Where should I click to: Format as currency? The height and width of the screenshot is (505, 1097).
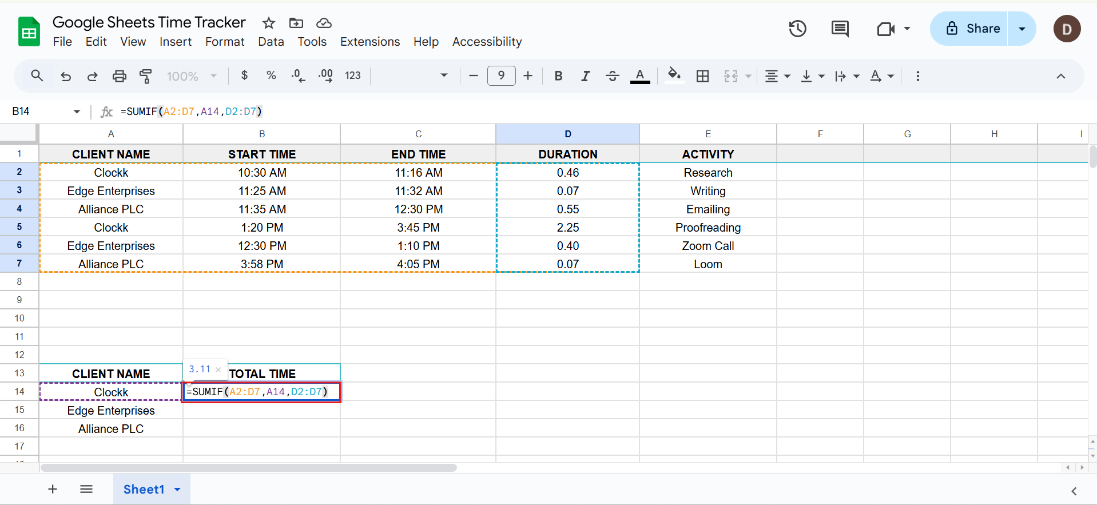click(x=244, y=75)
